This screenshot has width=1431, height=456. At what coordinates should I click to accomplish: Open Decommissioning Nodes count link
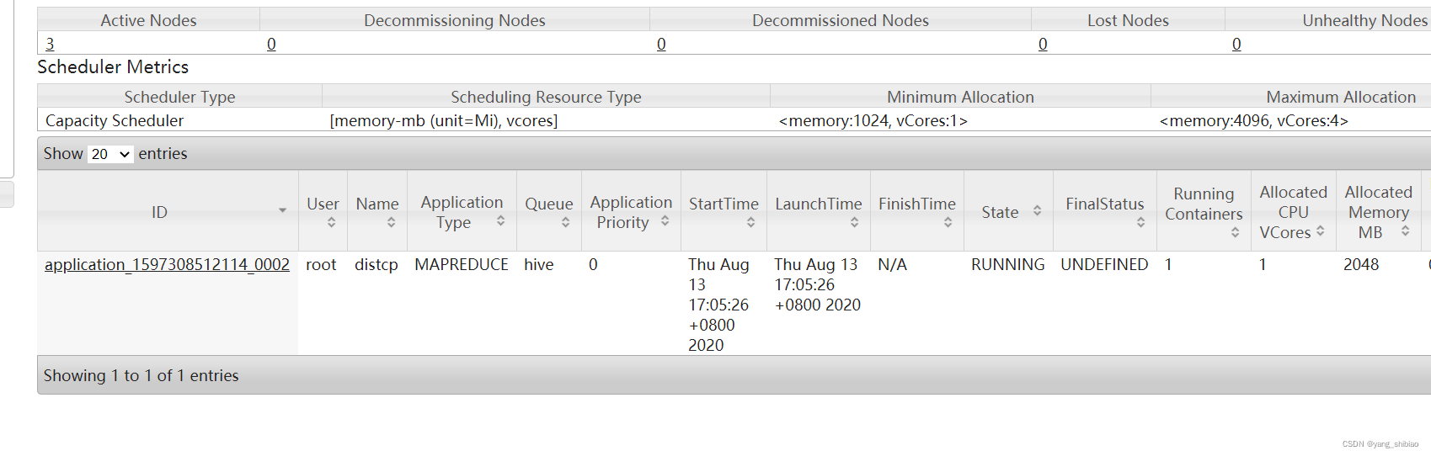pyautogui.click(x=271, y=44)
